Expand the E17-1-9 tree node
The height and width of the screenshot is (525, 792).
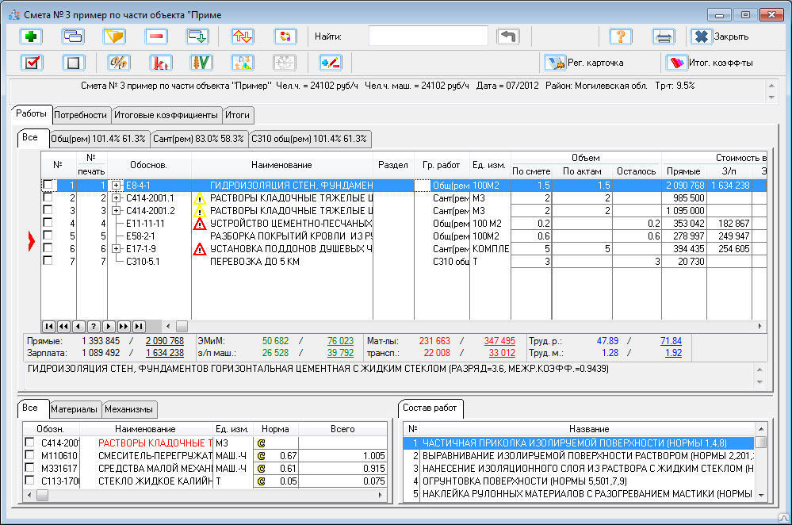click(117, 248)
